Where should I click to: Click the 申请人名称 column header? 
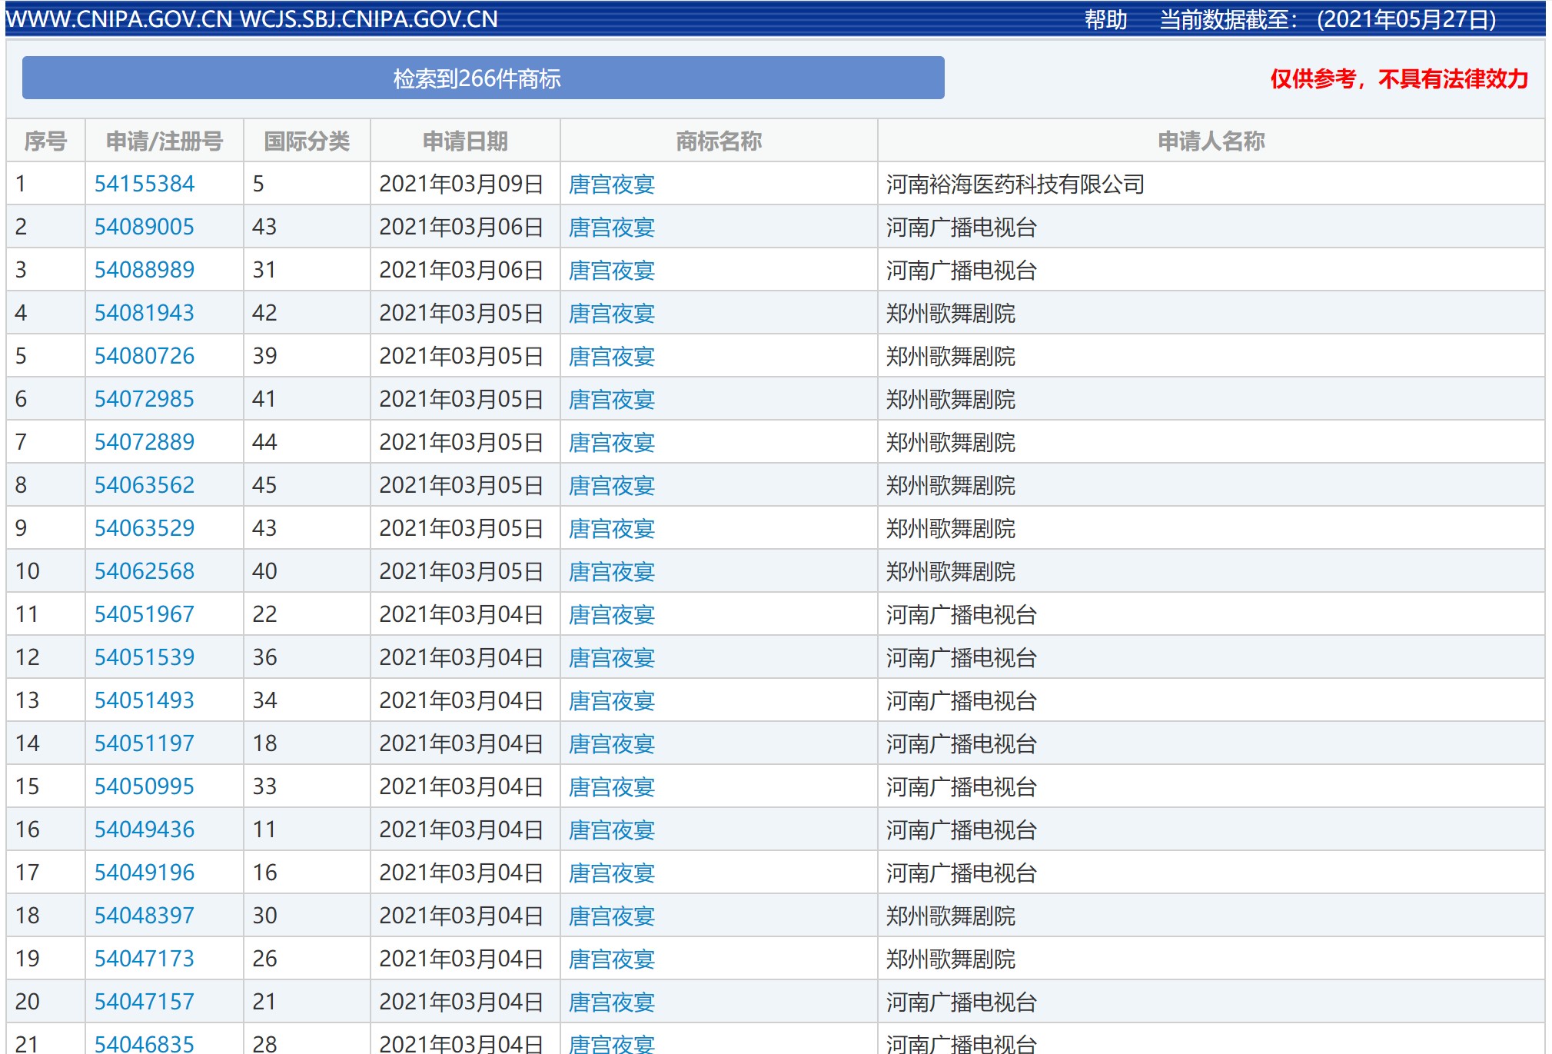coord(1210,141)
